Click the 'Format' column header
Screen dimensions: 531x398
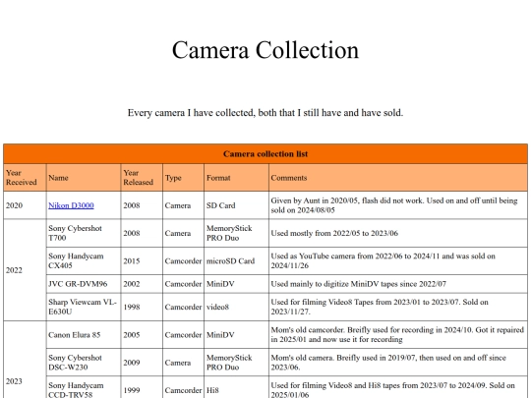pyautogui.click(x=236, y=178)
